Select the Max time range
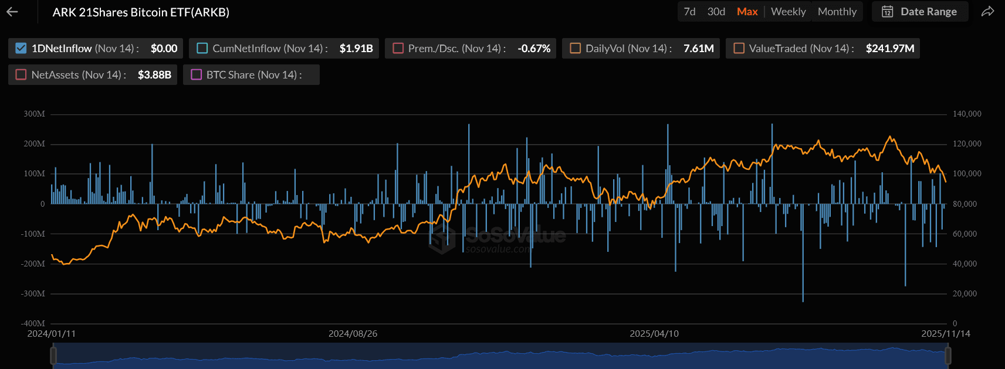1005x369 pixels. click(747, 12)
